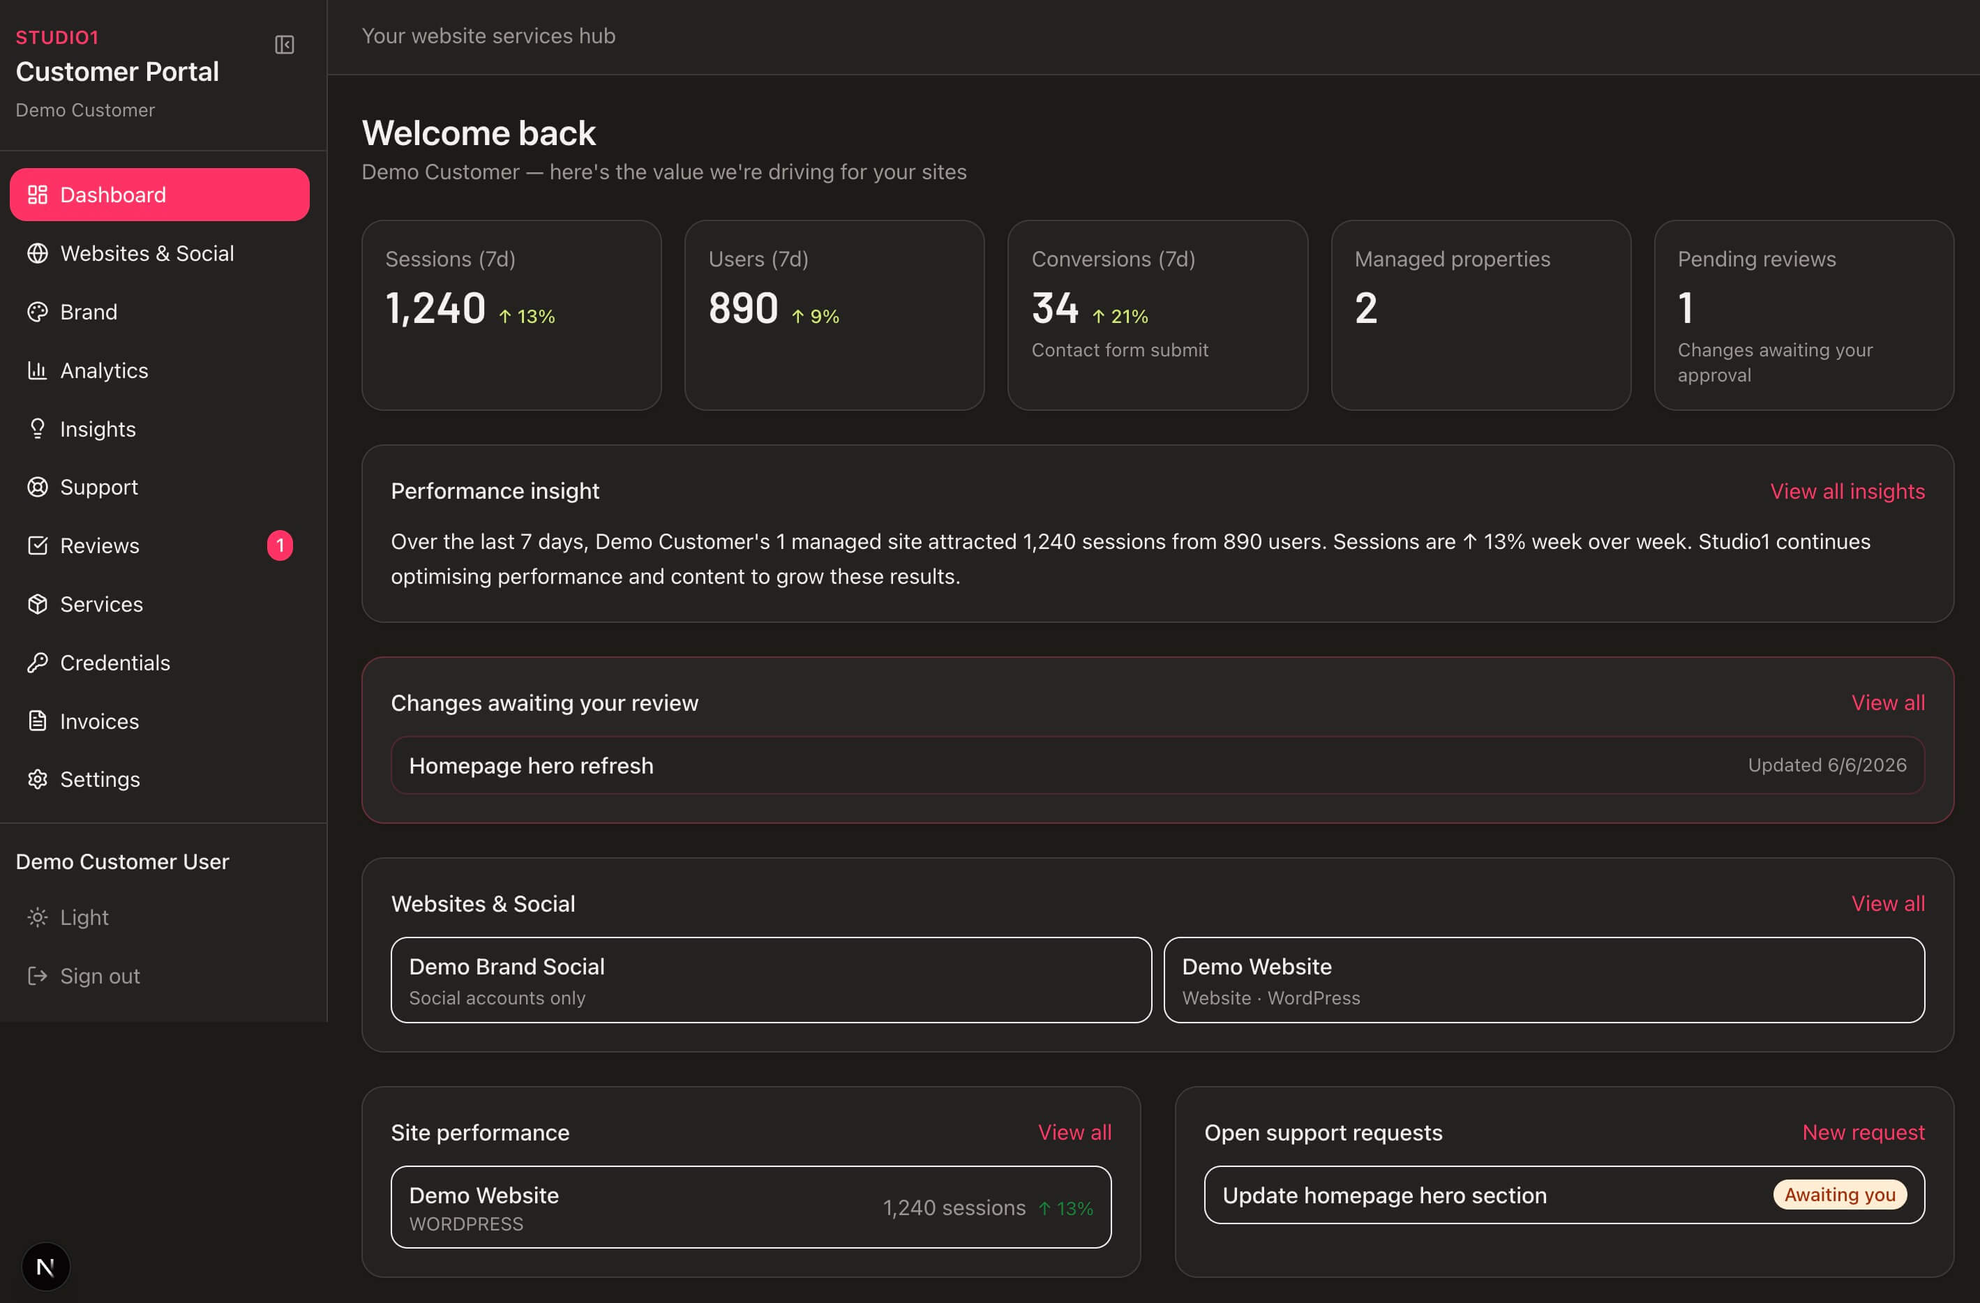Click the 1,240 sessions value
This screenshot has width=1980, height=1303.
click(x=954, y=1207)
